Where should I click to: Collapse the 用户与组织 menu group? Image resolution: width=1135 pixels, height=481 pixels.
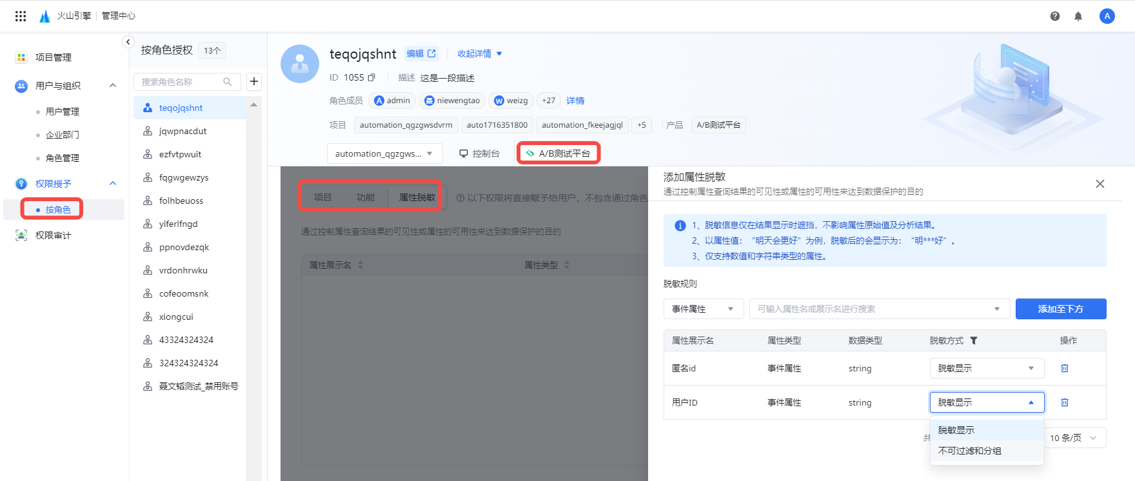click(113, 86)
